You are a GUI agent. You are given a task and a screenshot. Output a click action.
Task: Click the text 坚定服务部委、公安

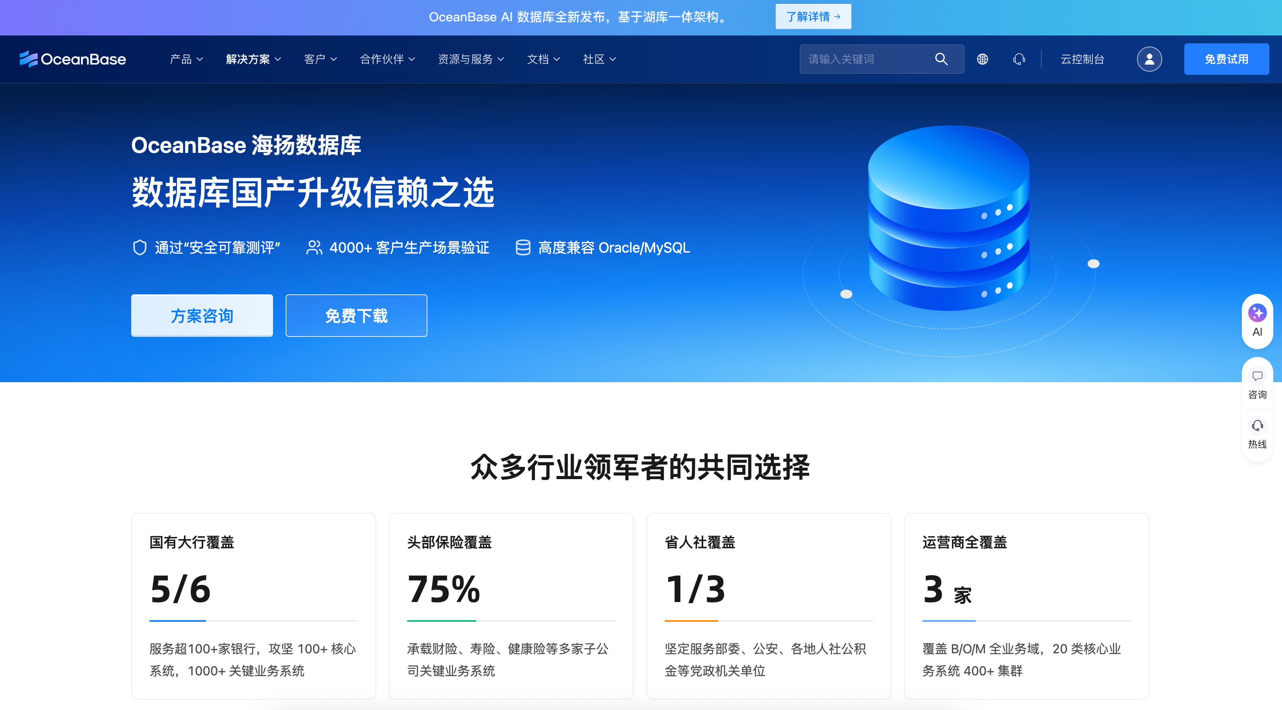click(721, 649)
